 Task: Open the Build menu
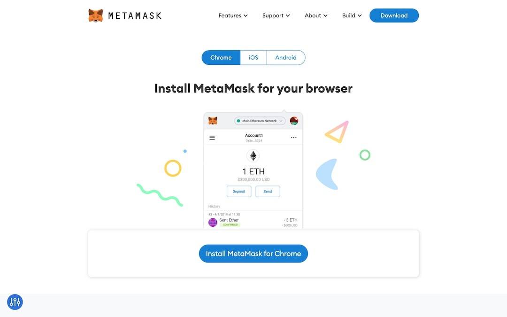[352, 15]
